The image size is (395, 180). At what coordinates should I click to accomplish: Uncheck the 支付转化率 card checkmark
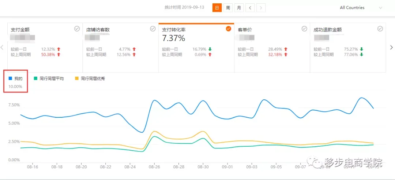coord(229,29)
